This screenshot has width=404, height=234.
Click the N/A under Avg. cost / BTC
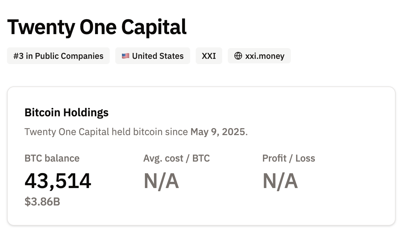[x=161, y=181]
